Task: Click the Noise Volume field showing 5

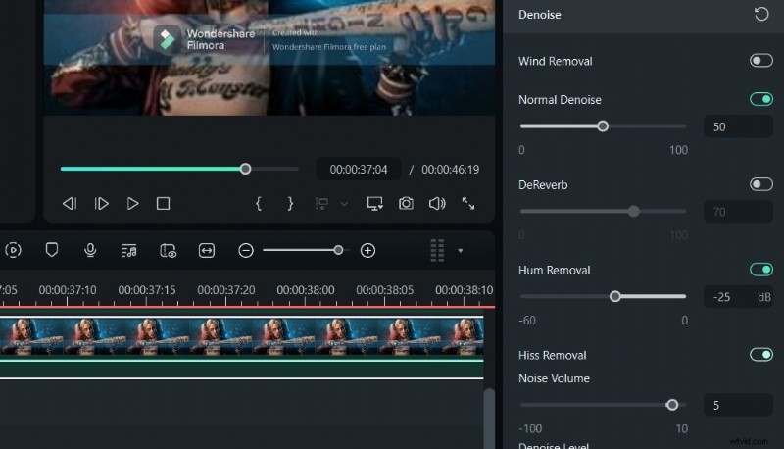Action: point(738,405)
